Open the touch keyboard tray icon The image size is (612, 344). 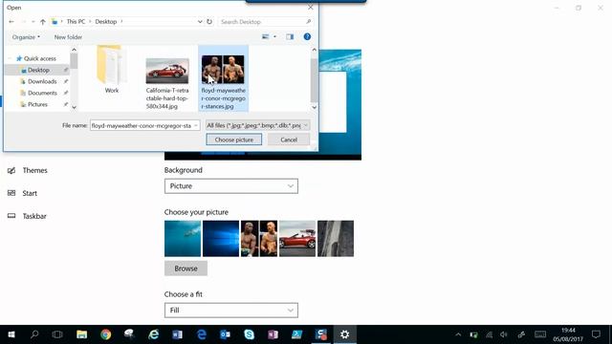point(540,334)
